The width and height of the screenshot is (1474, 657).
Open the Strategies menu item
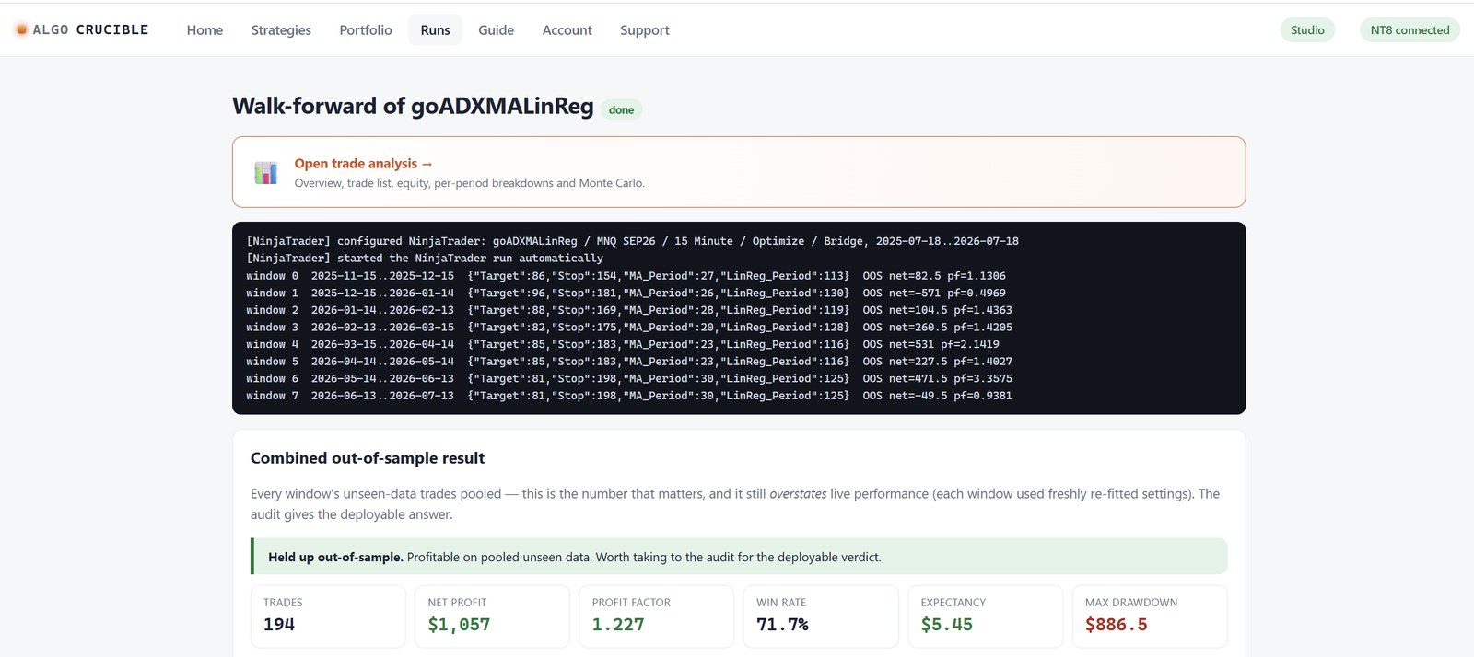point(281,30)
